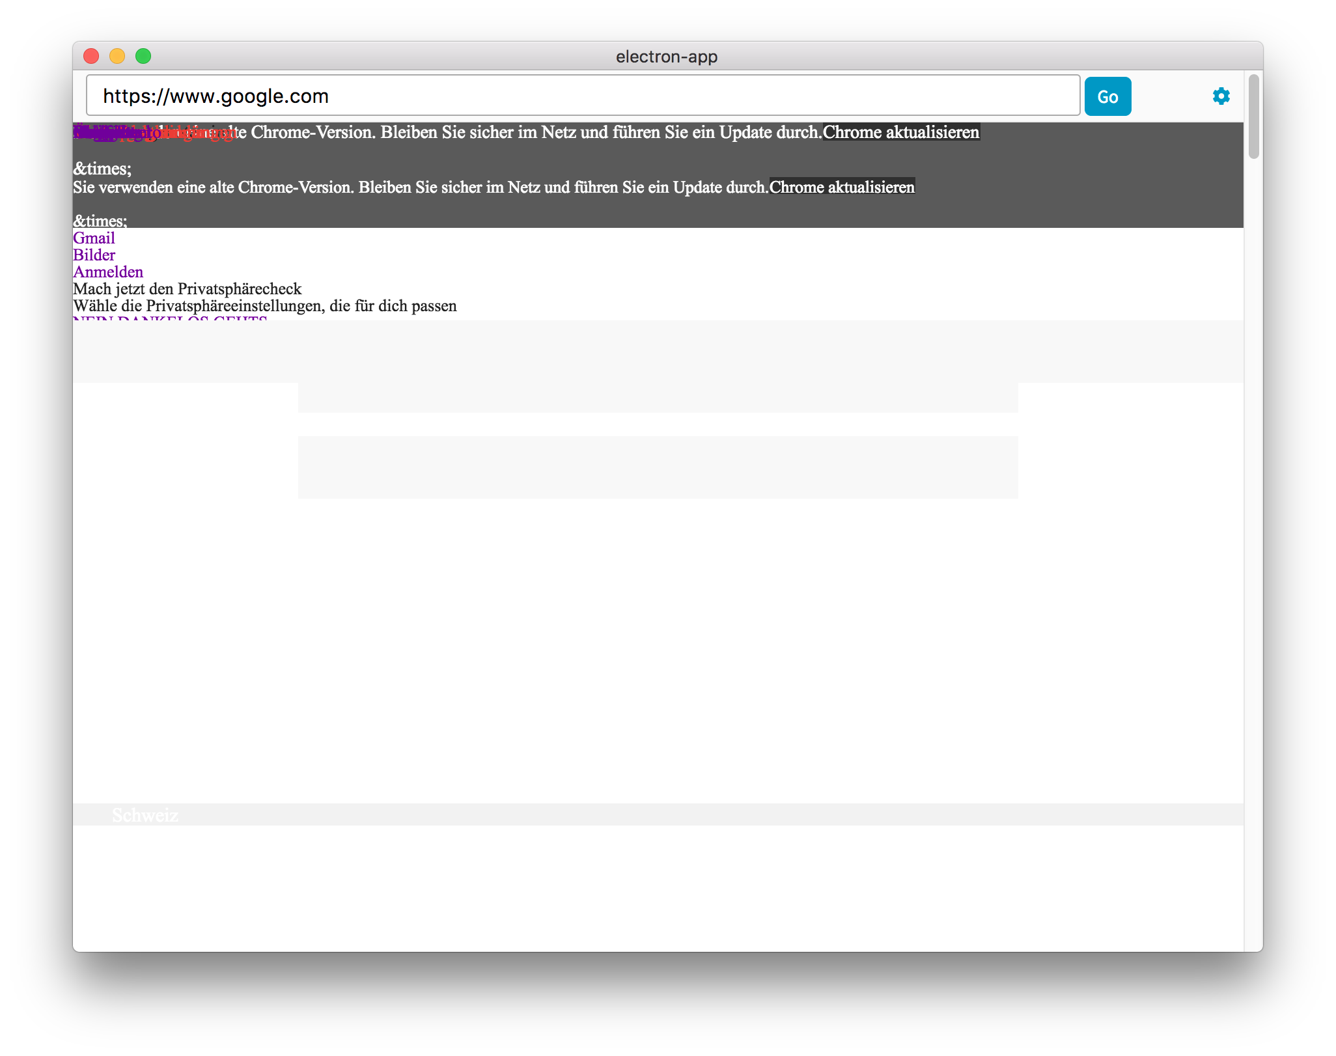Click the Wähle die Privatsphäreeinstellungen text line
Viewport: 1336px width, 1056px height.
point(264,306)
